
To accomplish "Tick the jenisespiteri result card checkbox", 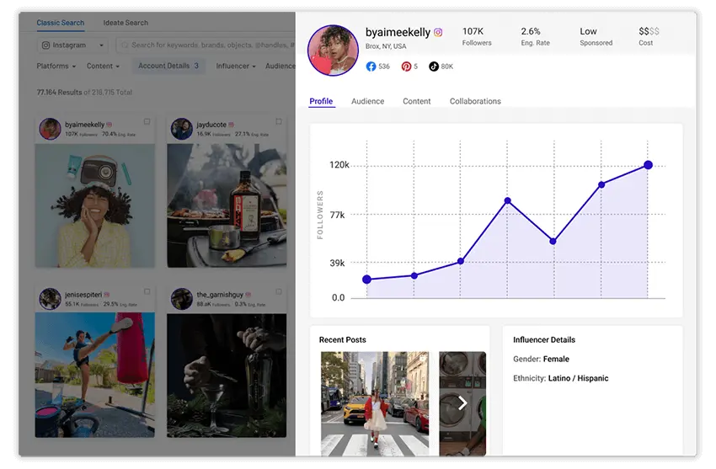I will pos(147,292).
